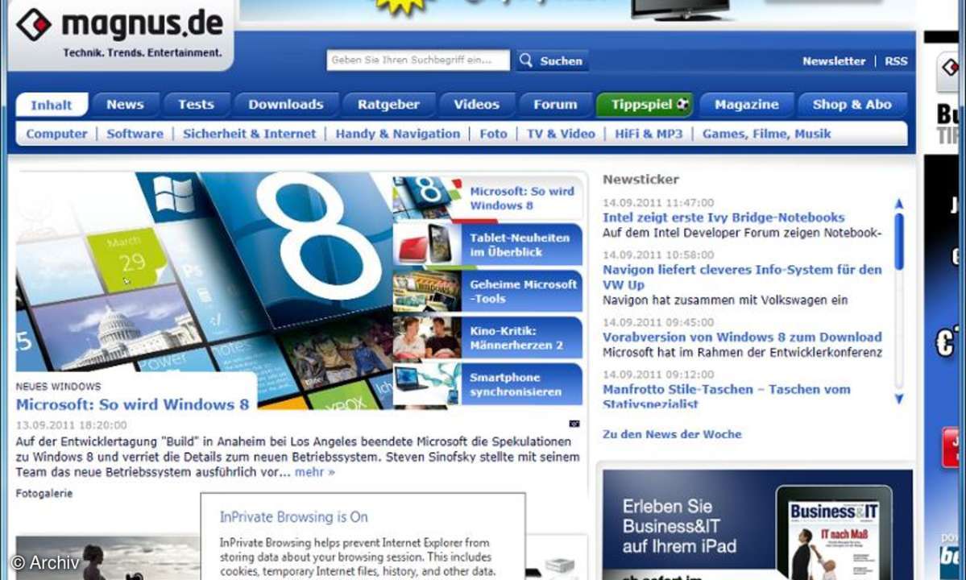Select the News tab

125,105
